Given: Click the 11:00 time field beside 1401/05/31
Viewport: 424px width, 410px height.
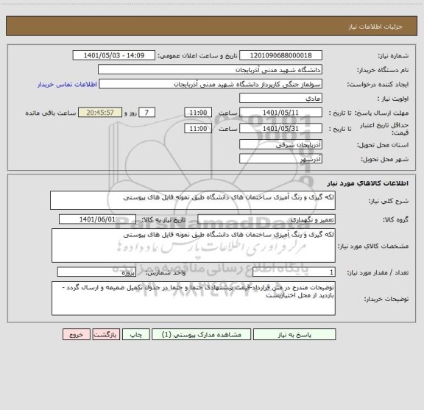Looking at the screenshot, I should 198,129.
